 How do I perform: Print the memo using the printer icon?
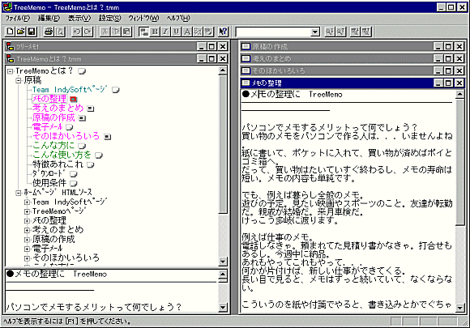pos(49,32)
